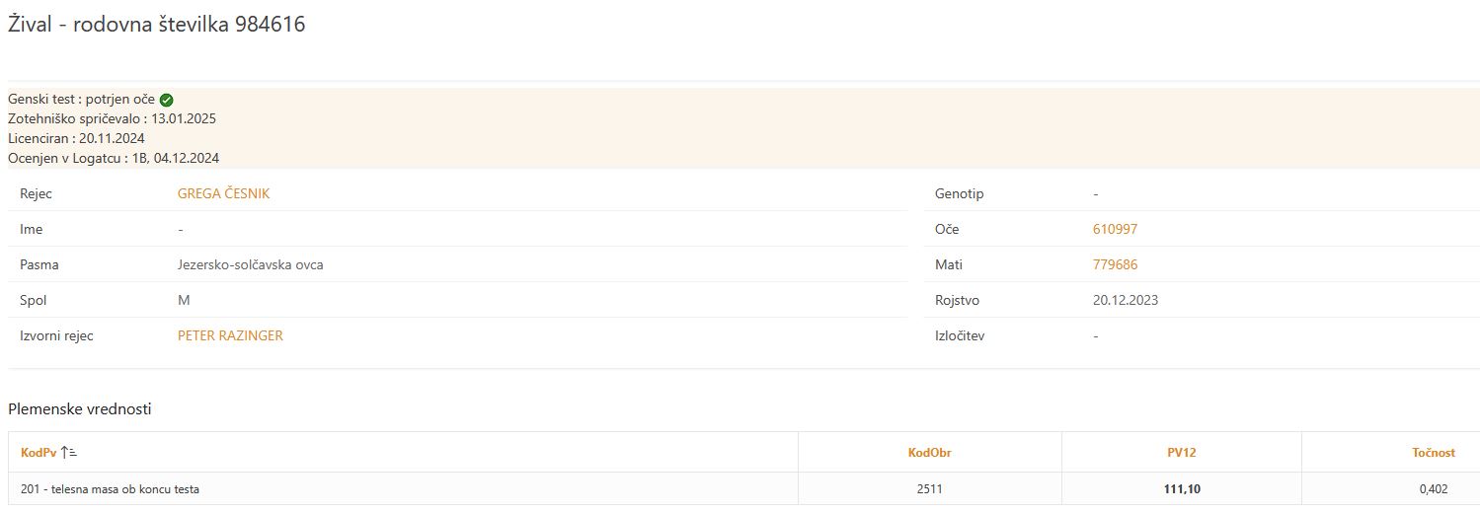This screenshot has width=1480, height=513.
Task: Select the row '201 - telesna masa ob koncu testa'
Action: tap(110, 489)
